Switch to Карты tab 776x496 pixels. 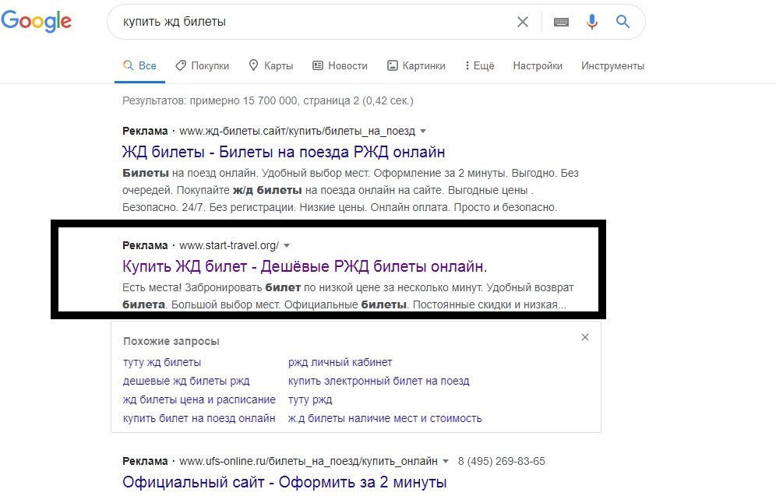pos(270,65)
